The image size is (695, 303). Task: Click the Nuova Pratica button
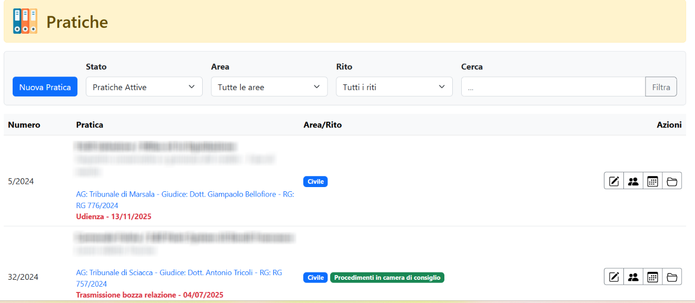coord(45,87)
